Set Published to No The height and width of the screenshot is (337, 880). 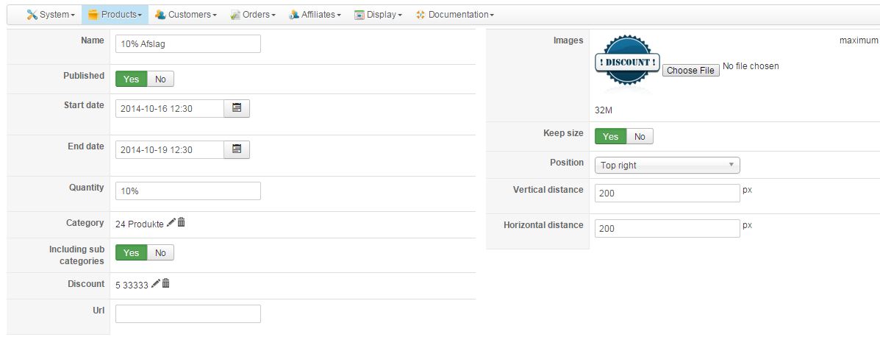pyautogui.click(x=160, y=79)
